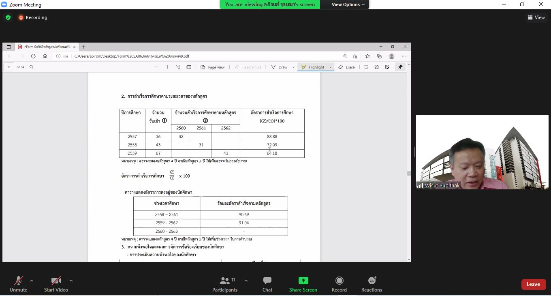Click Wisut Supithak's video thumbnail
The height and width of the screenshot is (296, 551).
482,152
